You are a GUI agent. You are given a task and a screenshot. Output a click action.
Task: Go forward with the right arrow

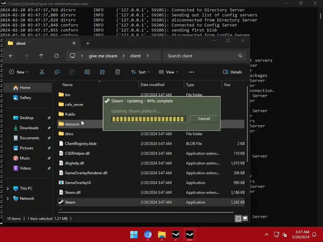click(26, 56)
